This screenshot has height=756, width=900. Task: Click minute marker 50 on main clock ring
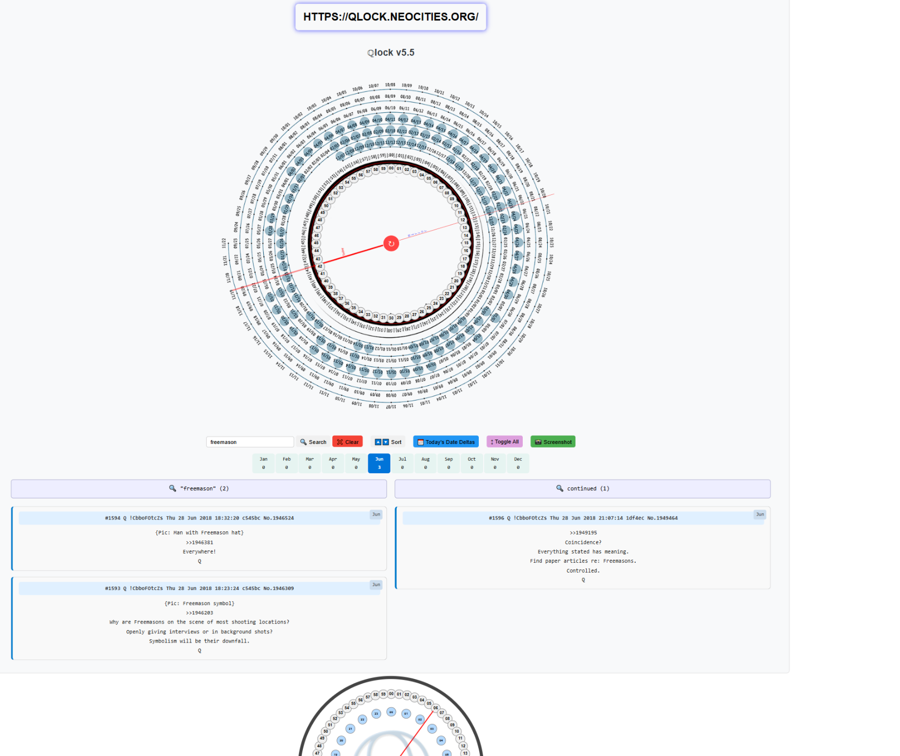(x=326, y=206)
